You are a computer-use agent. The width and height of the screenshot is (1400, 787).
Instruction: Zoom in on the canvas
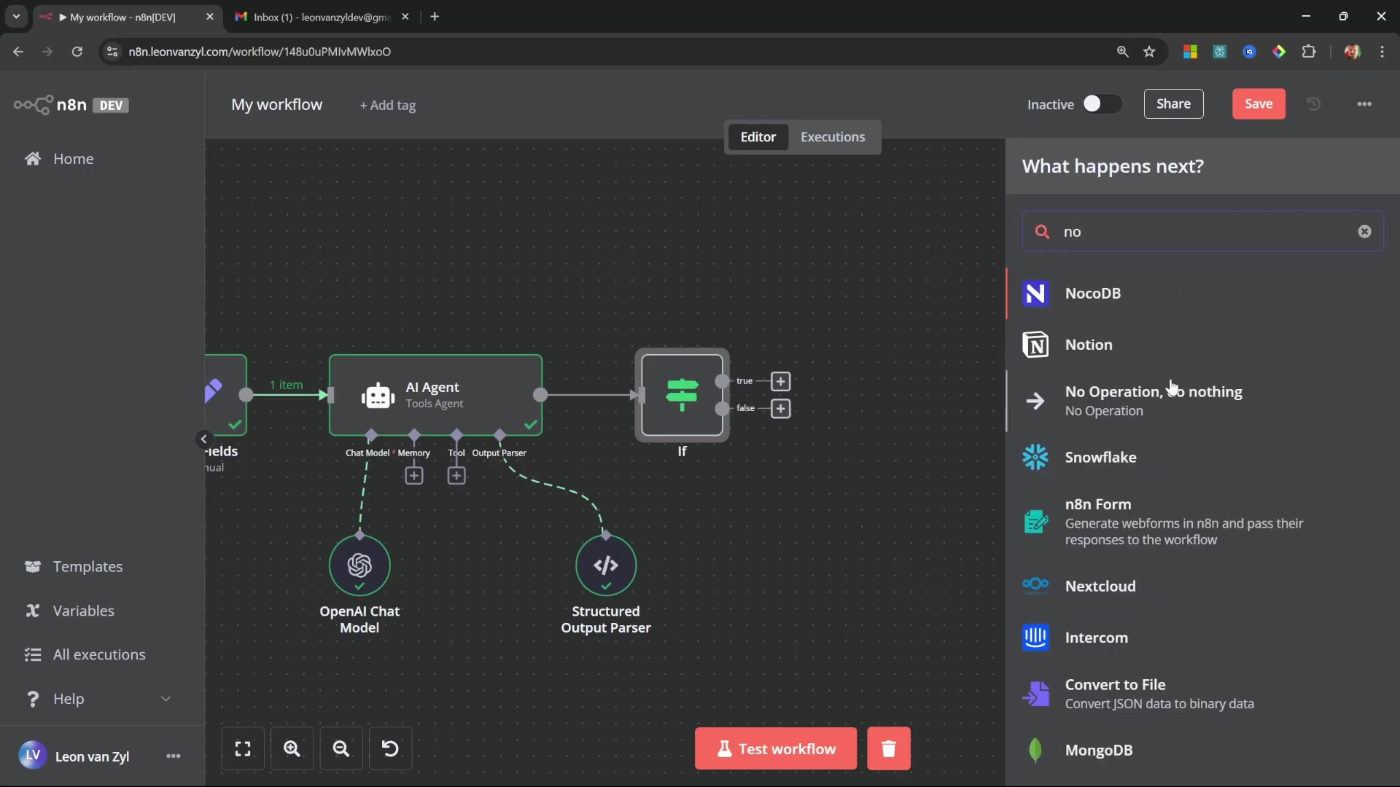pyautogui.click(x=292, y=748)
